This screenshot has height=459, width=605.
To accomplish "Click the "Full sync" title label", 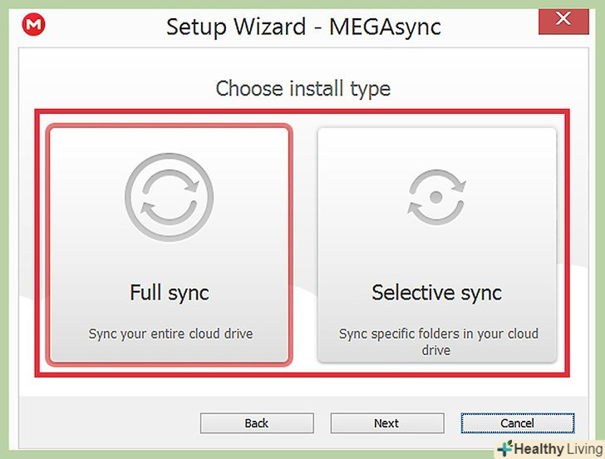I will [x=170, y=293].
